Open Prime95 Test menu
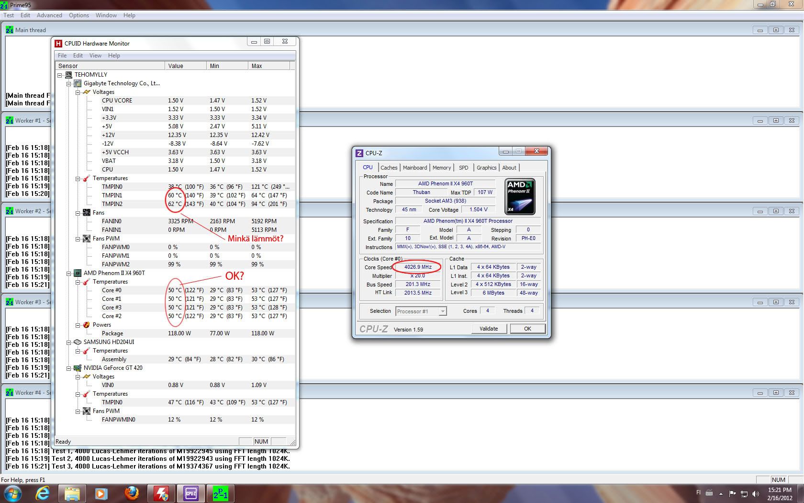804x503 pixels. pyautogui.click(x=9, y=15)
